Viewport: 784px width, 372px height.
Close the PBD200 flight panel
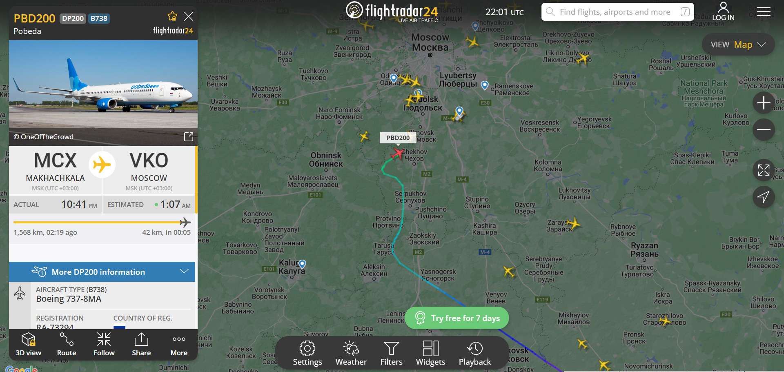[189, 16]
